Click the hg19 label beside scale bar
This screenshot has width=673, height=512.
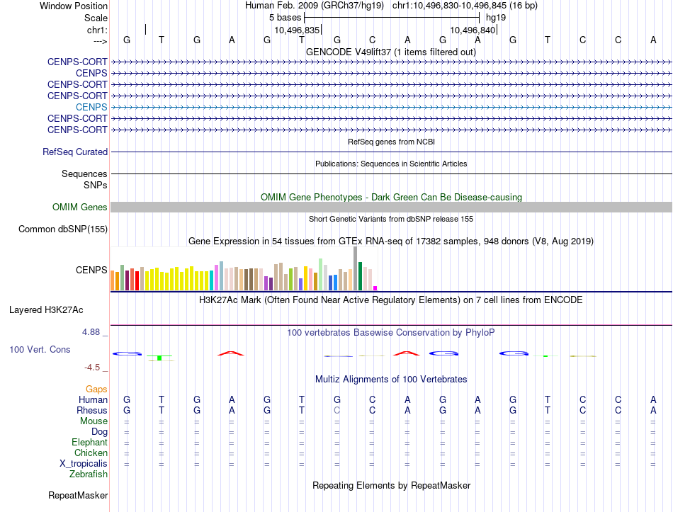tap(496, 18)
